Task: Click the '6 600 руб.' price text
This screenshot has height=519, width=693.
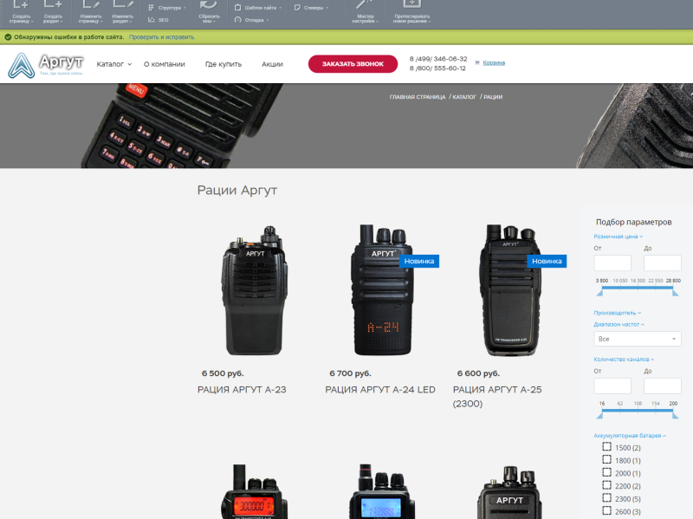Action: click(478, 373)
